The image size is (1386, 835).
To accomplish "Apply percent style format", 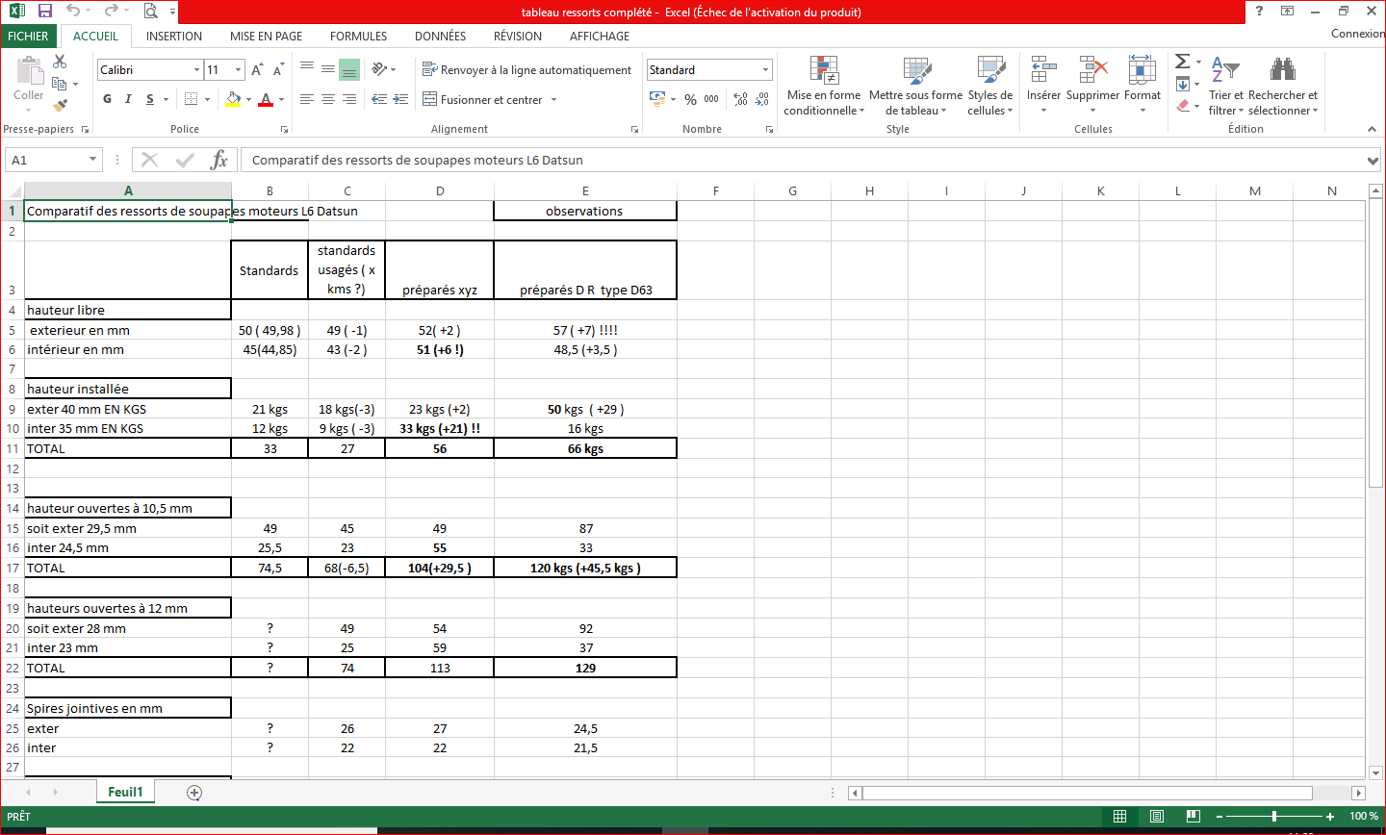I will (x=690, y=99).
